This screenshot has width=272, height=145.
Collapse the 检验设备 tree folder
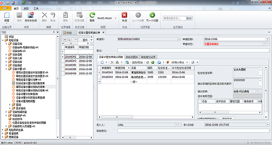coord(3,40)
